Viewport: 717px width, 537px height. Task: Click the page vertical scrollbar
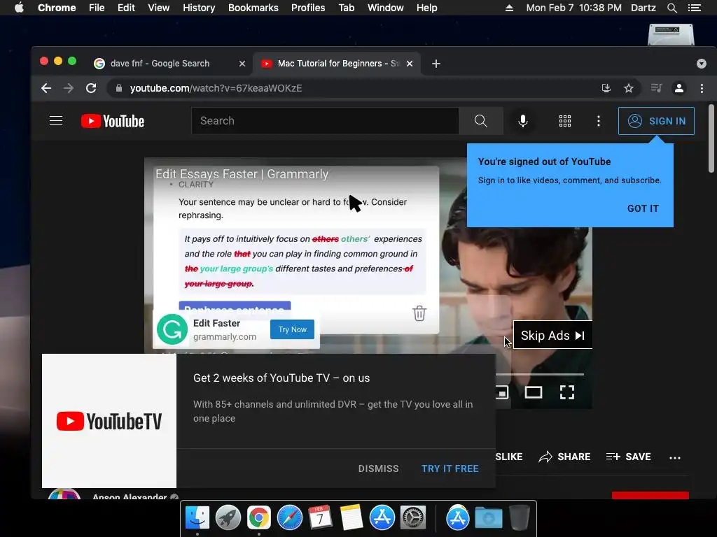point(711,138)
